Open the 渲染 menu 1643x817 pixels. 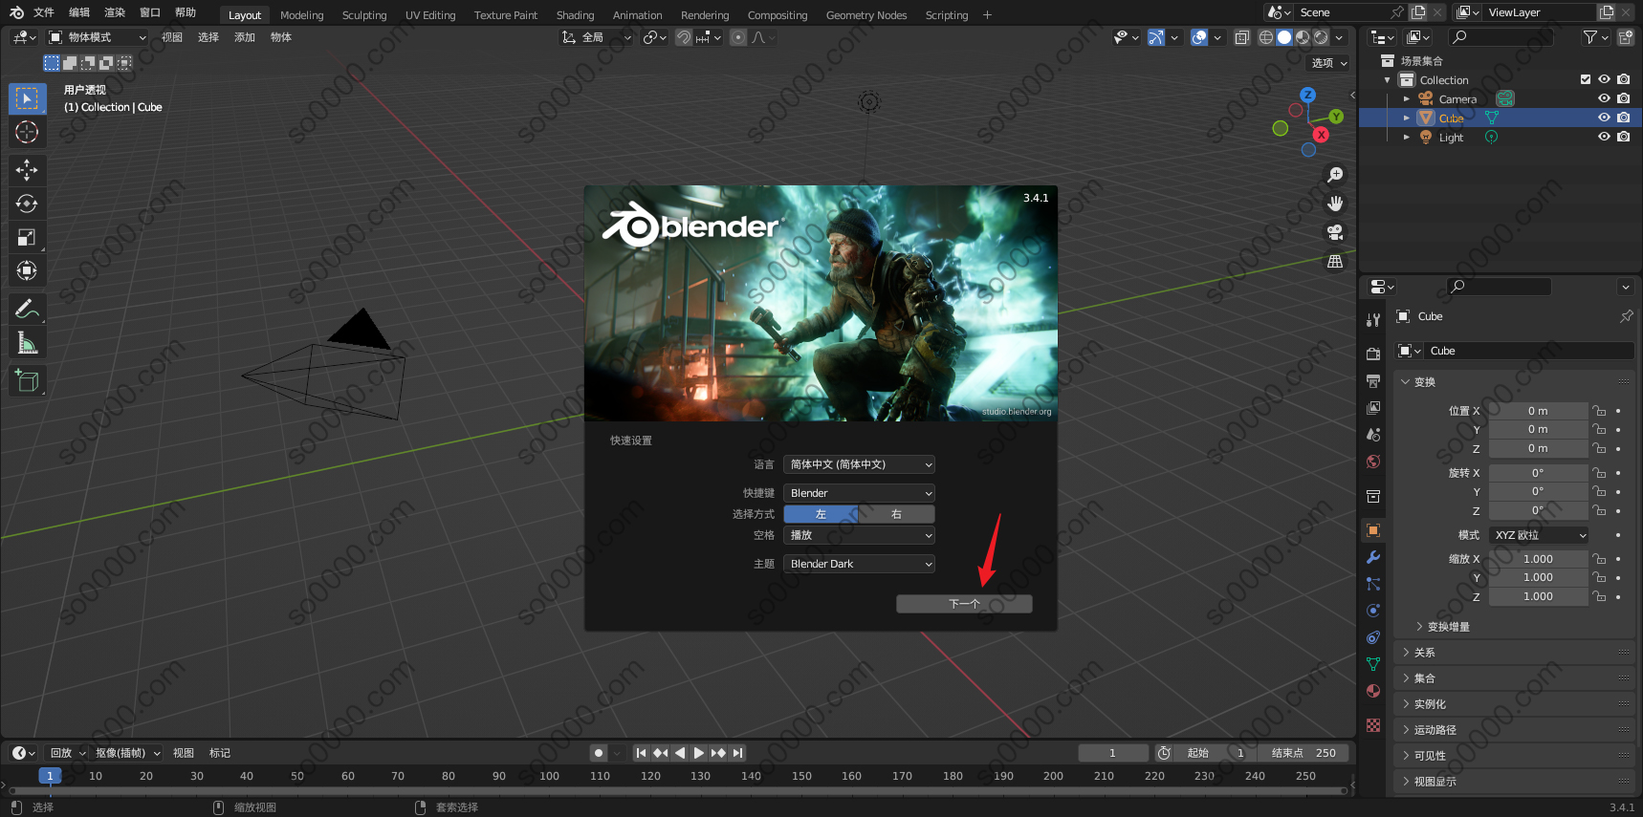[x=115, y=12]
